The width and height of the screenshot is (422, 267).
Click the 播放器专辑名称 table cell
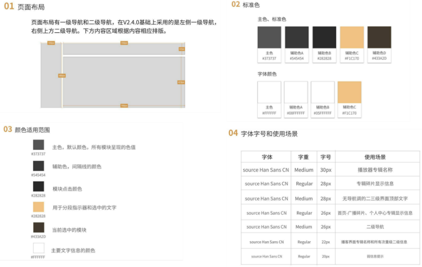(375, 170)
